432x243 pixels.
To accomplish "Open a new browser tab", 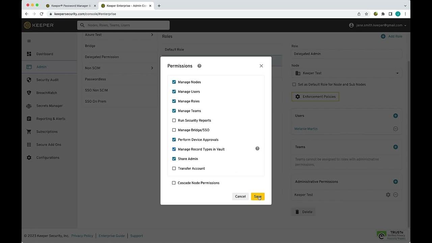I will click(159, 6).
